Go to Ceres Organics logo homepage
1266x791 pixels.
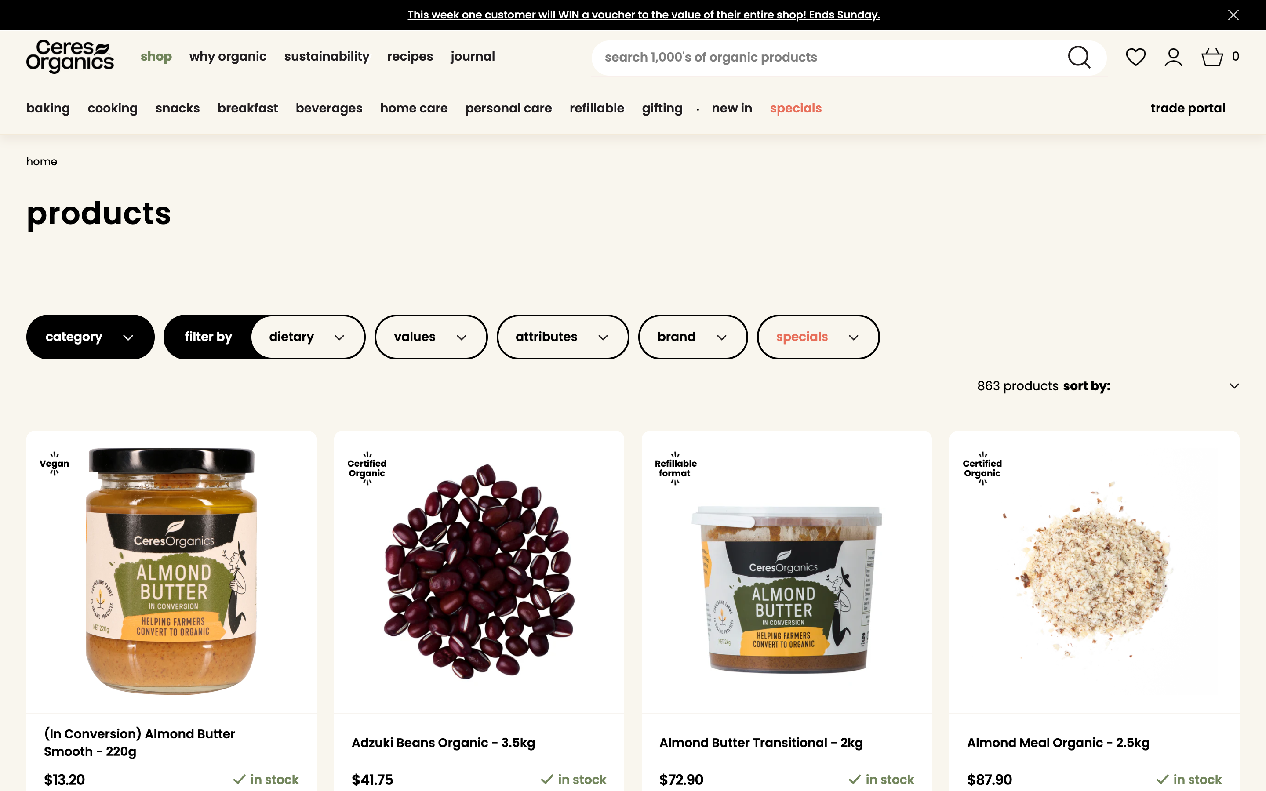pyautogui.click(x=70, y=57)
